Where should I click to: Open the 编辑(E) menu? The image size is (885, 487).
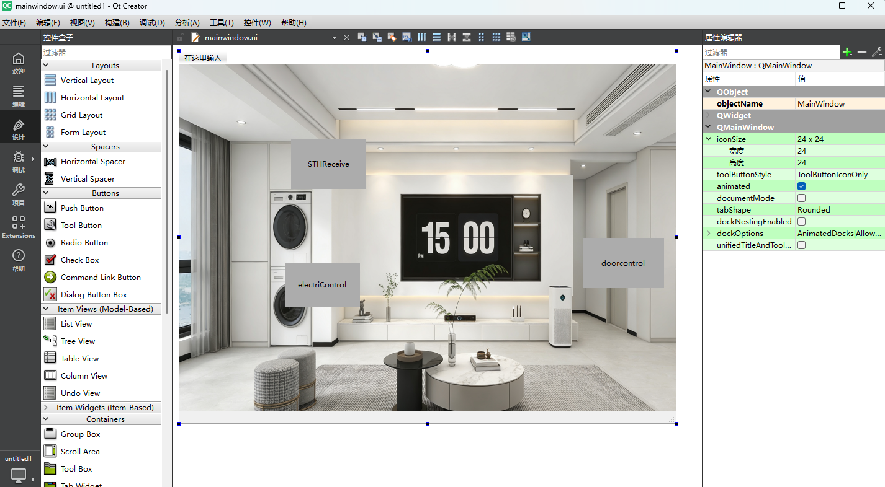point(48,22)
